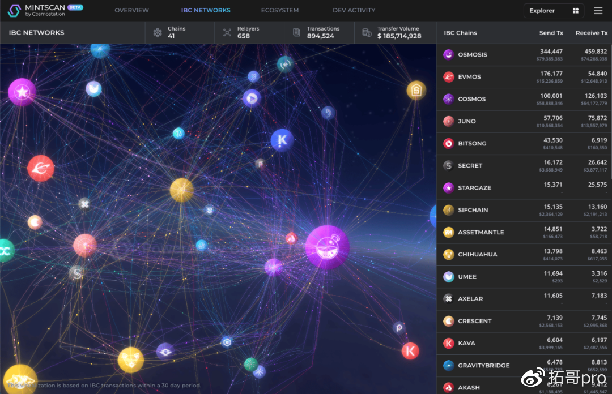Image resolution: width=612 pixels, height=394 pixels.
Task: Click the Evmos icon in the chain list
Action: 448,77
